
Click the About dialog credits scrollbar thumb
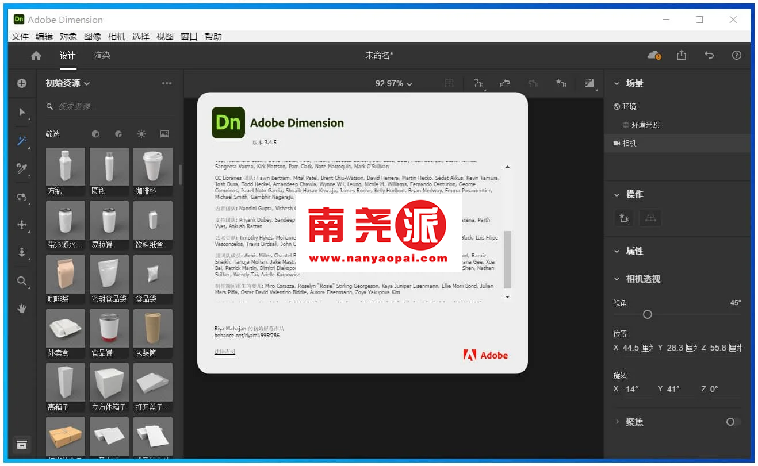pos(507,259)
